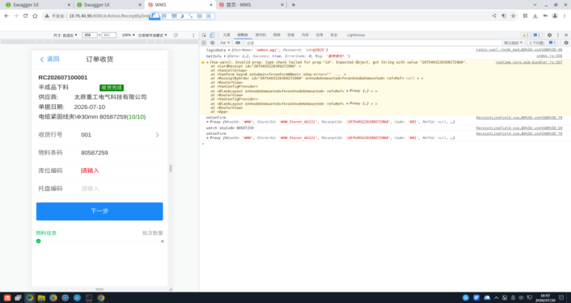Clear the console with the clear icon
571x303 pixels.
pyautogui.click(x=212, y=43)
